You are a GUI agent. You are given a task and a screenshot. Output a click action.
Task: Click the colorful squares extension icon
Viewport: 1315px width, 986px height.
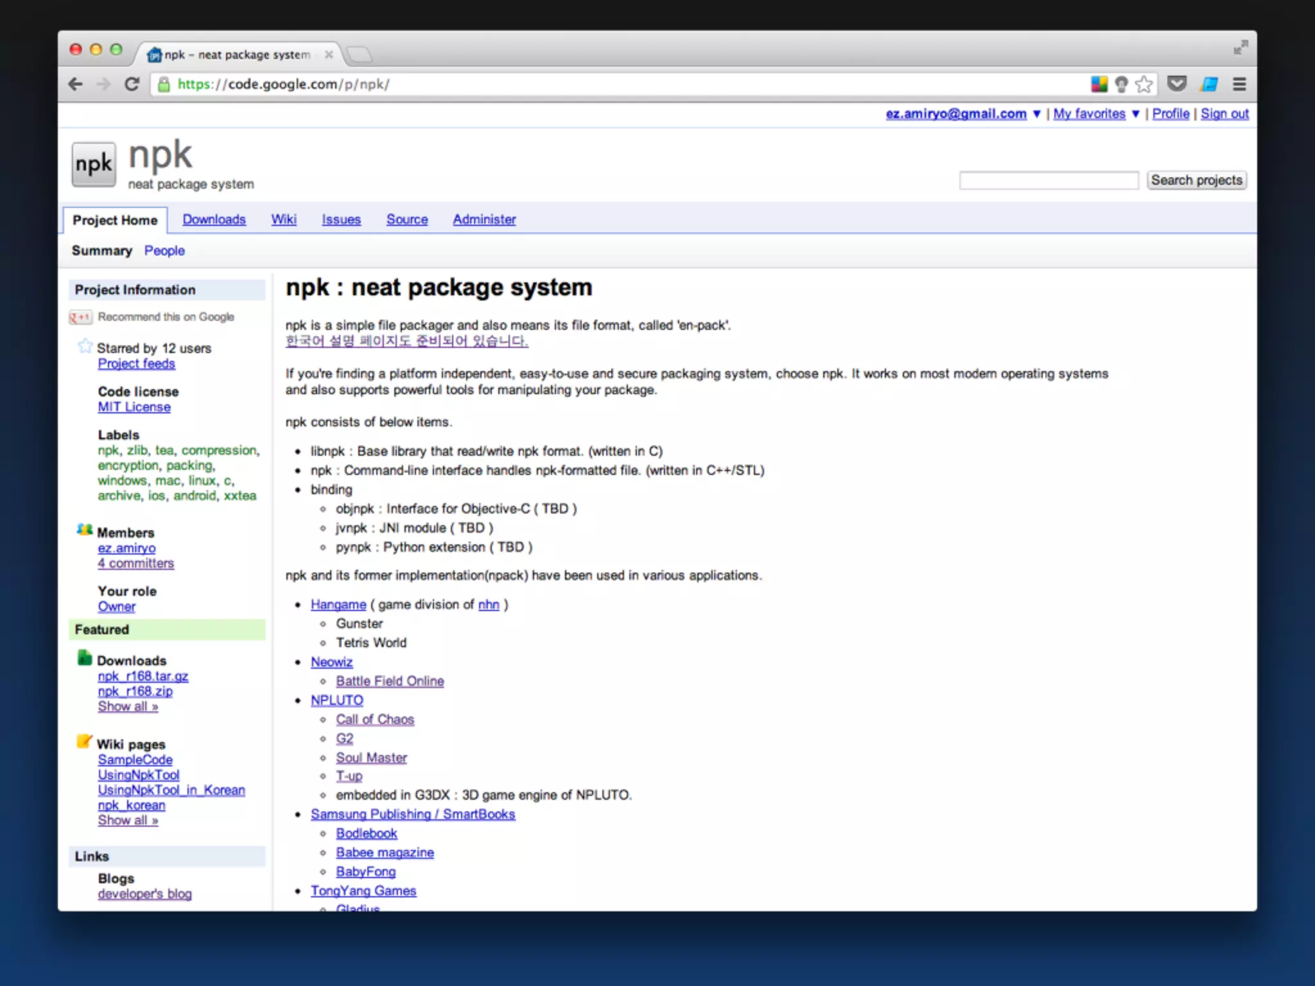(1099, 84)
